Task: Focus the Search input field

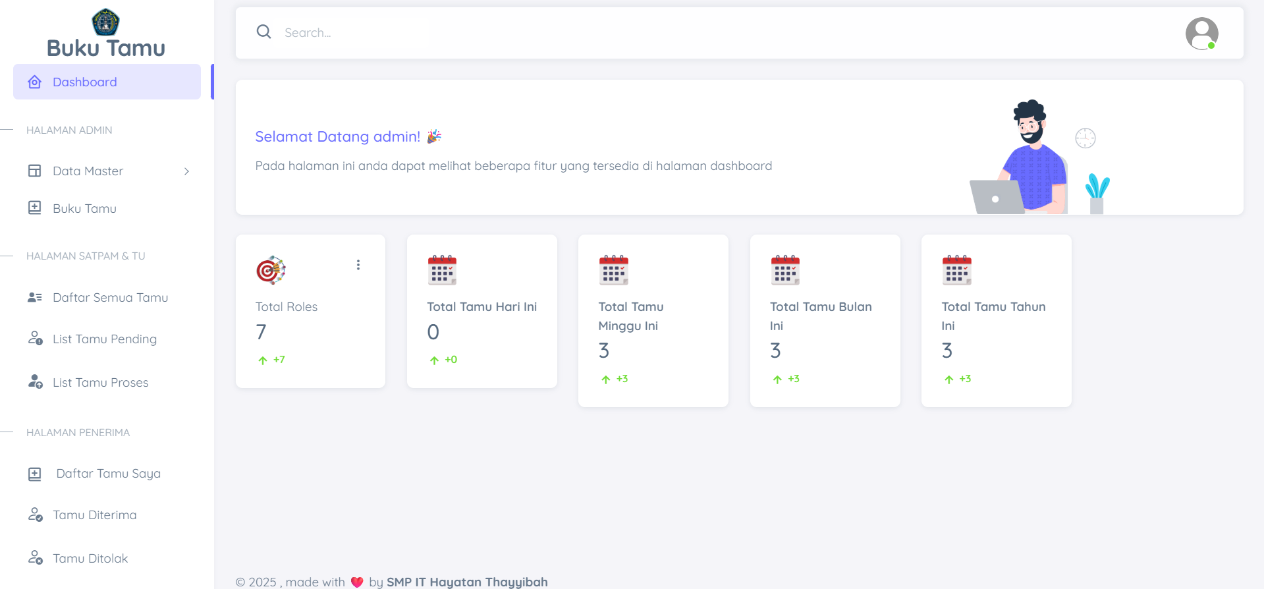Action: click(x=356, y=32)
